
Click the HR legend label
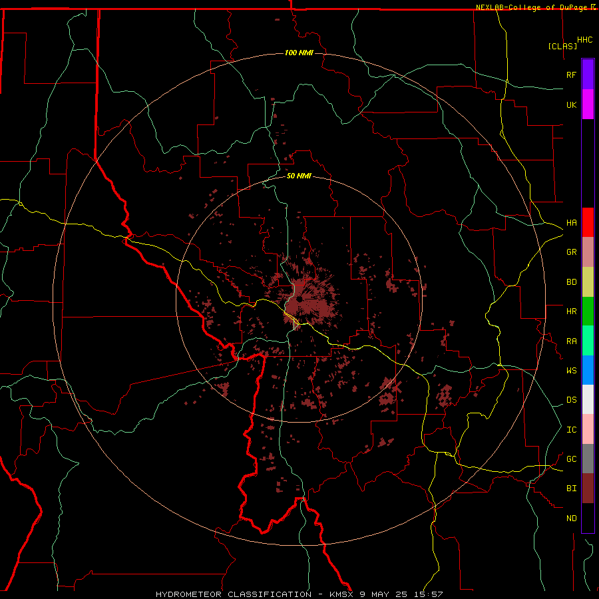click(x=571, y=311)
